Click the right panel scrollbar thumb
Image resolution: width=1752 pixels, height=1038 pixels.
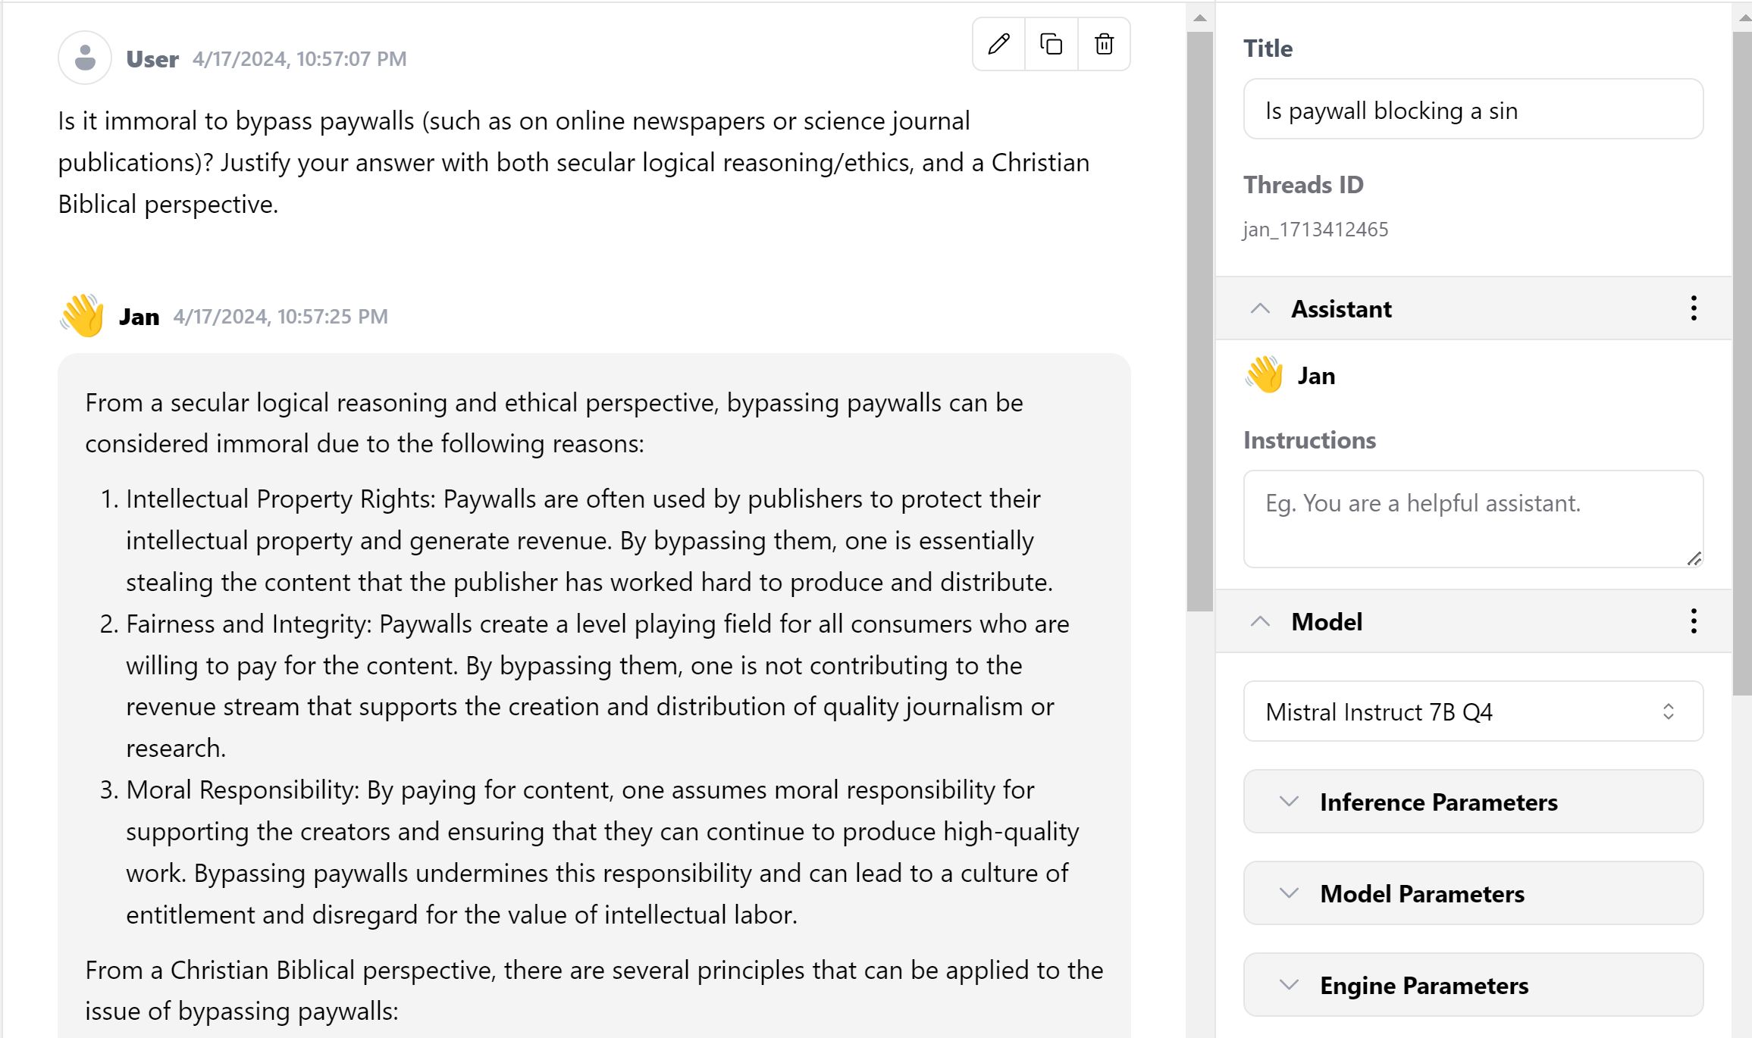tap(1741, 364)
